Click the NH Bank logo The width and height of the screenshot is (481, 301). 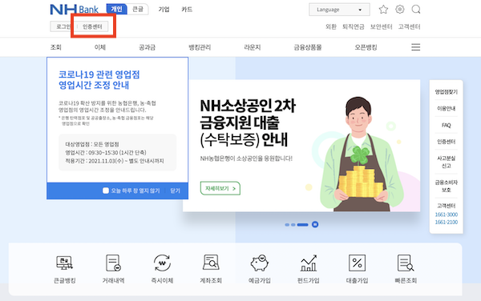point(75,10)
